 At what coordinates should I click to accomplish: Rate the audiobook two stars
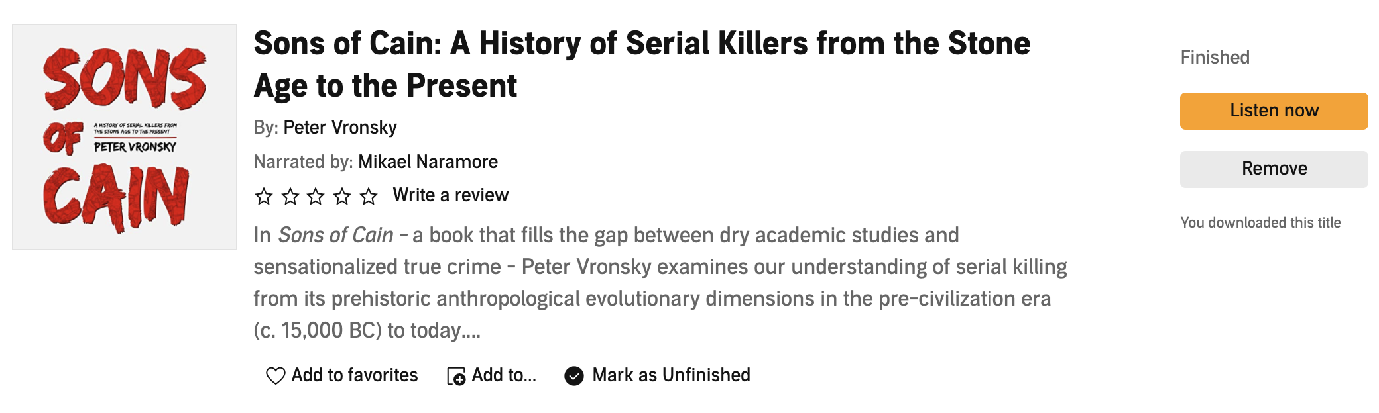pos(290,196)
